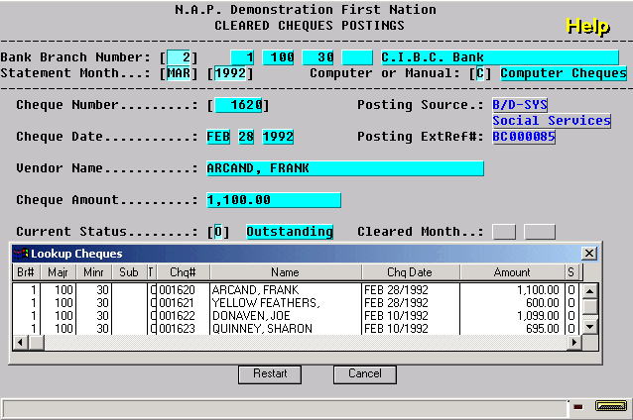Click the Cancel button
Screen dimensions: 633x420
365,374
